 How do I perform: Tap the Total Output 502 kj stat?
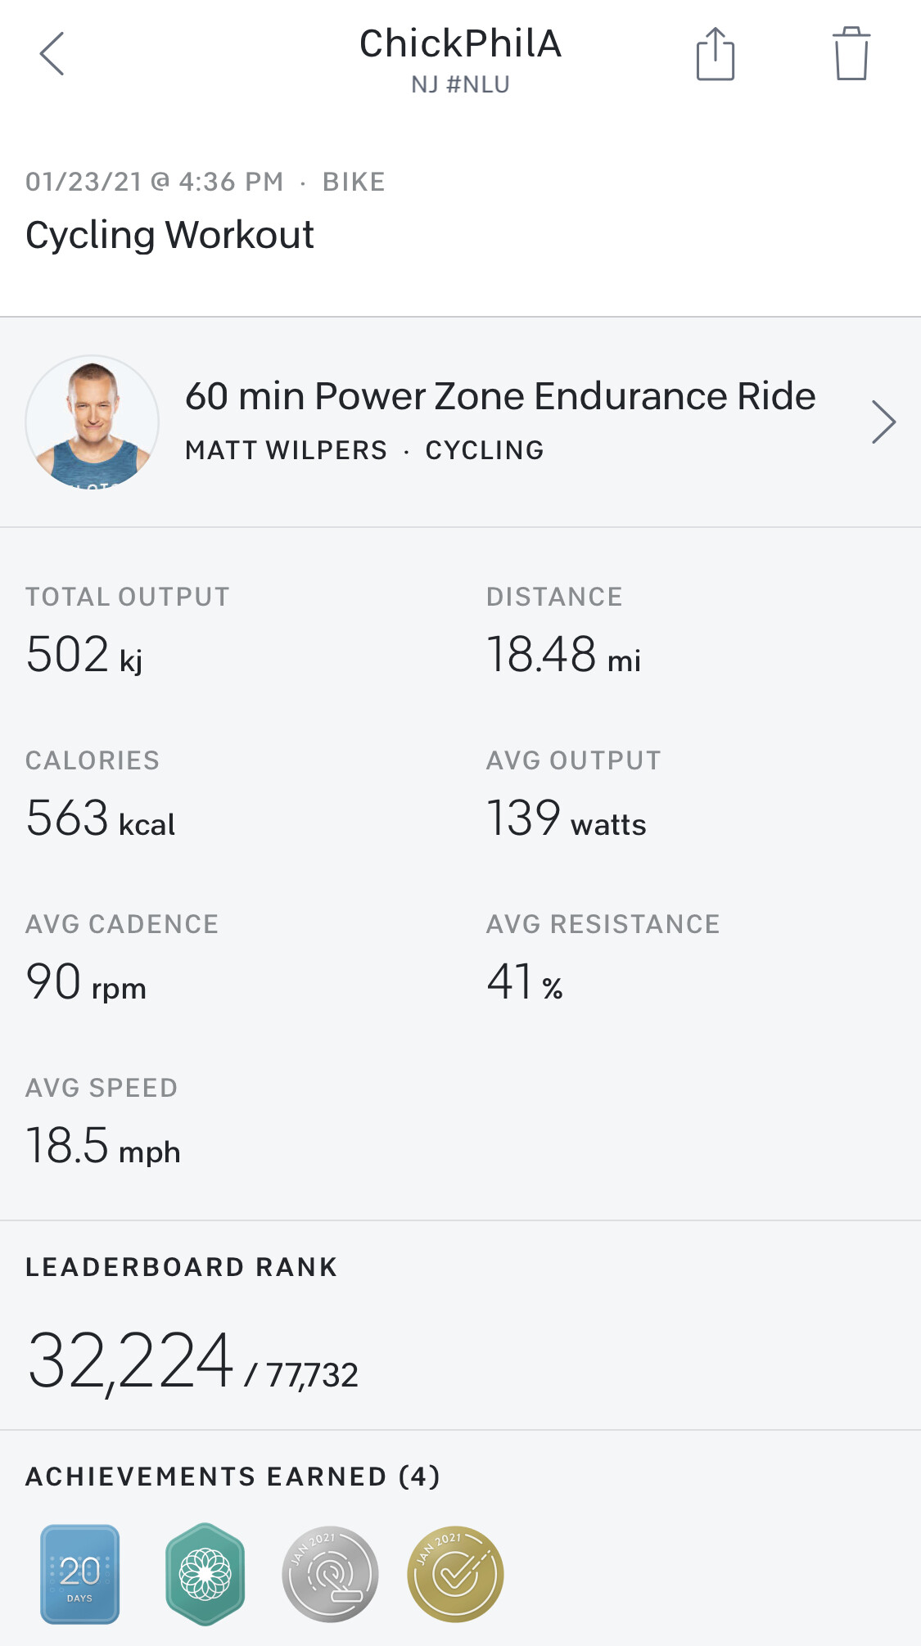(85, 655)
